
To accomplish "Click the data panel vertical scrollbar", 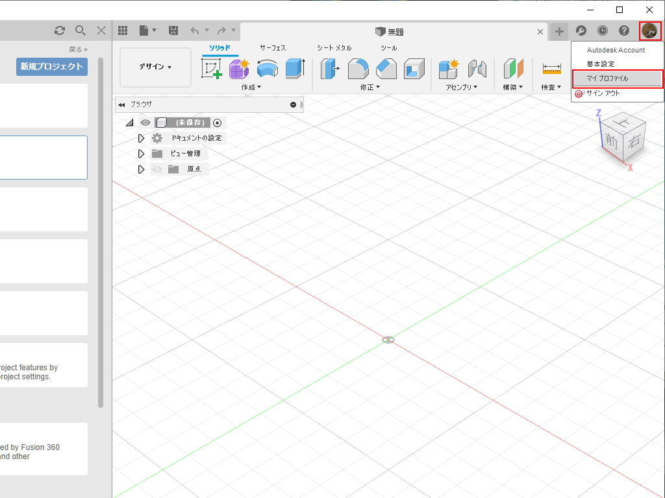I will [101, 232].
